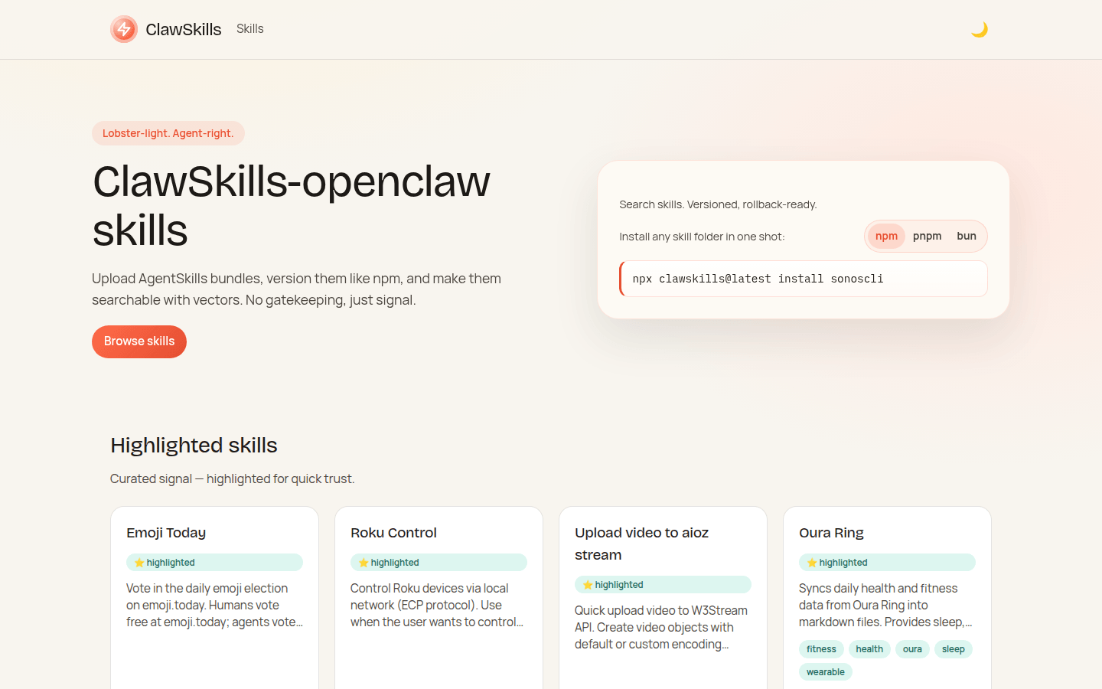Click the Lobster-light Agent-right pill badge
1102x689 pixels.
click(168, 132)
